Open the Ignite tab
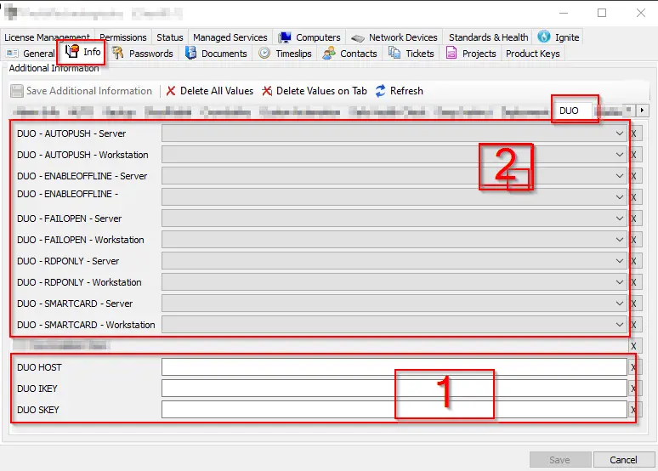This screenshot has height=471, width=658. pos(559,37)
